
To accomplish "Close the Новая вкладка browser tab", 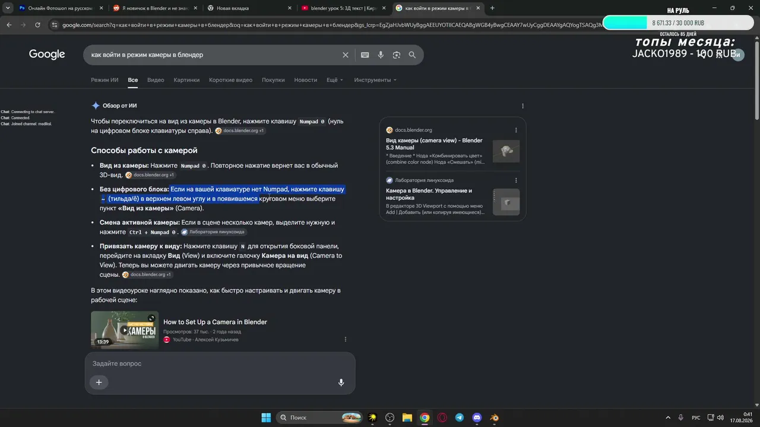I will tap(289, 8).
